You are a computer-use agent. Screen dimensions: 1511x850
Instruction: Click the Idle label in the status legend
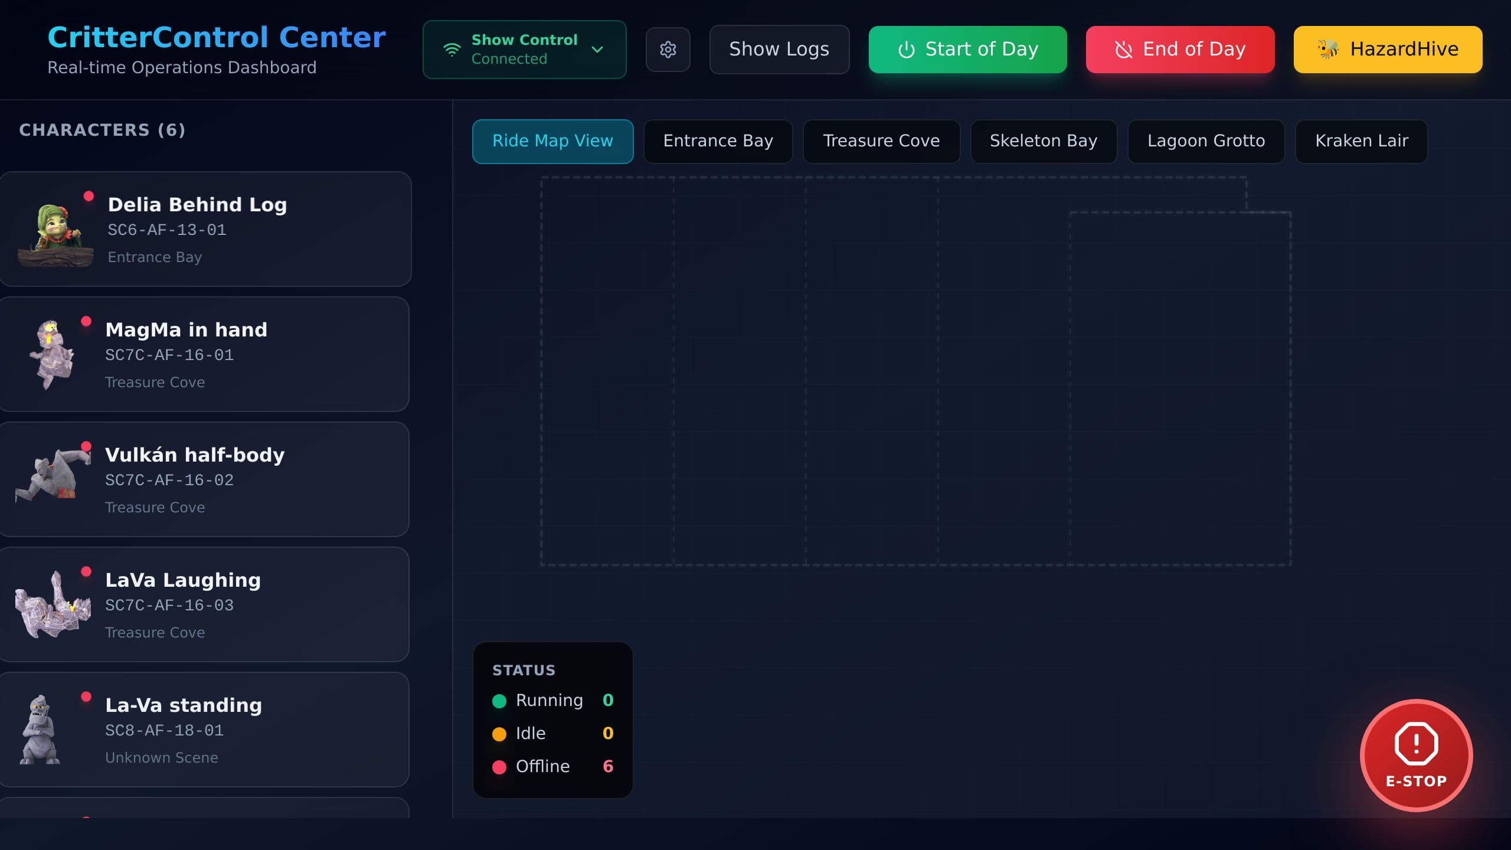531,734
